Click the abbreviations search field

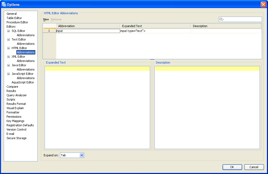(240, 19)
